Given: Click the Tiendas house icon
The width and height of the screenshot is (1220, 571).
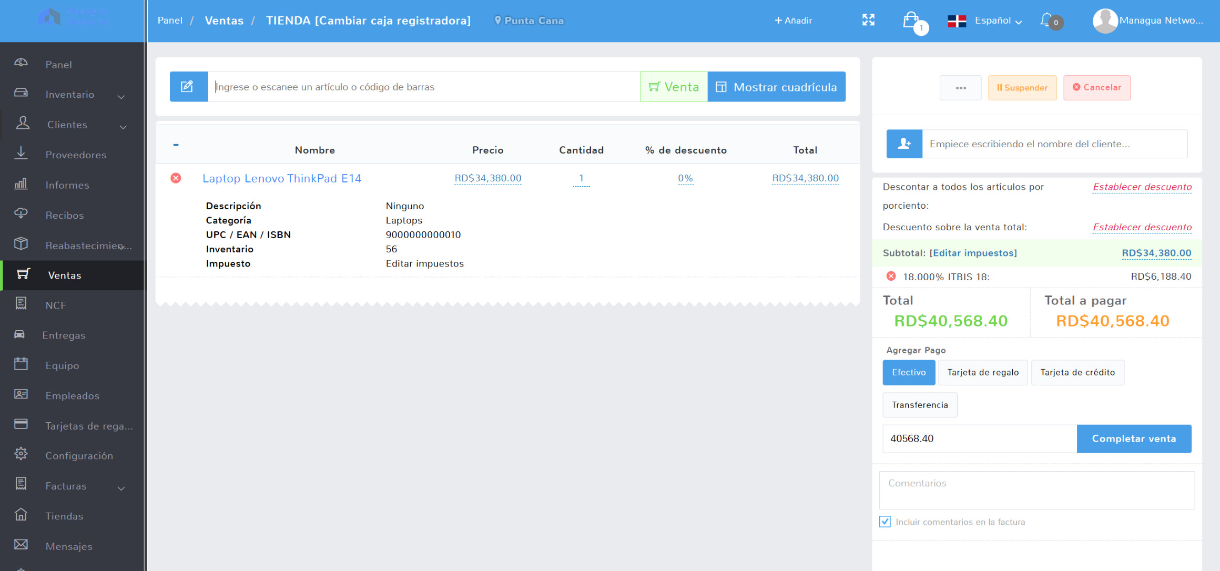Looking at the screenshot, I should (x=21, y=514).
